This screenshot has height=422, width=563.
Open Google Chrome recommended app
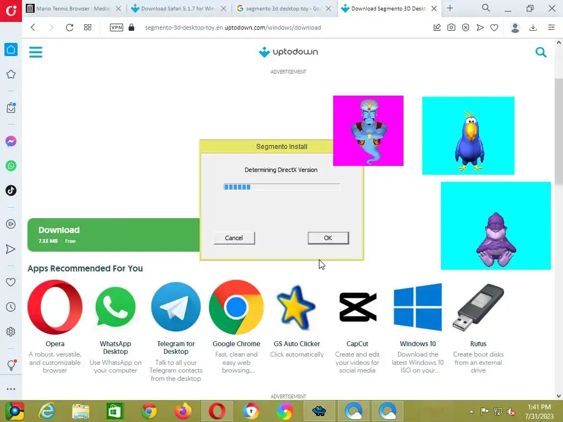coord(236,307)
